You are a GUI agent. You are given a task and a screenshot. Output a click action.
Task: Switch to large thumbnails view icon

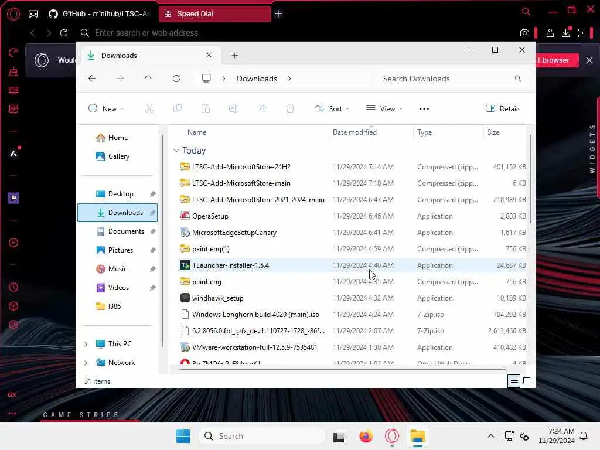click(527, 381)
